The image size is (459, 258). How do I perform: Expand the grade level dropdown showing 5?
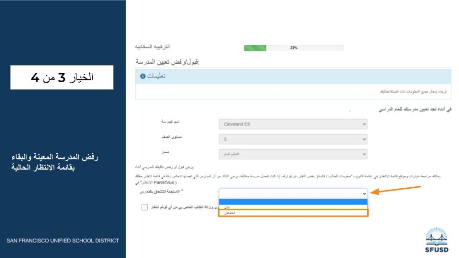(293, 139)
